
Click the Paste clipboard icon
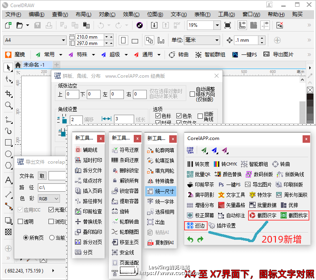tap(86, 25)
